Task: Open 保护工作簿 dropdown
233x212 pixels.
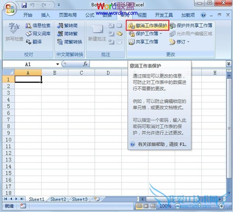Action: tap(145, 34)
